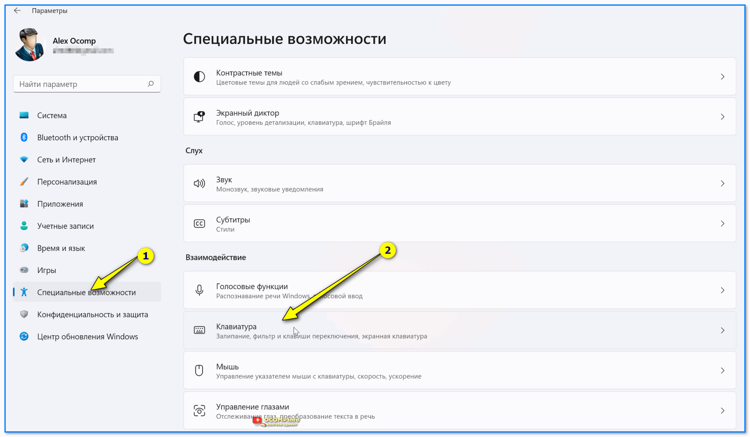
Task: Click the Конфиденциальность shield icon
Action: point(24,314)
